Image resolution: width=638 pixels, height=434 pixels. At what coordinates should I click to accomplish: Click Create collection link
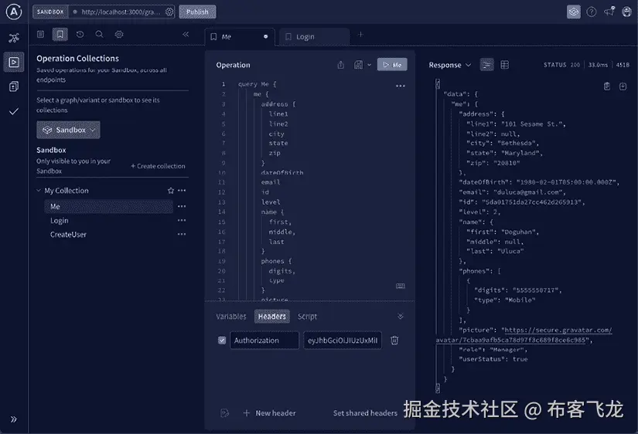click(158, 166)
